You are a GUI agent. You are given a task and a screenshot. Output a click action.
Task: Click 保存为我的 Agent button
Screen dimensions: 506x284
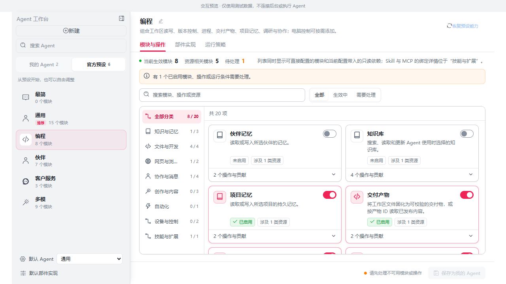click(x=457, y=273)
